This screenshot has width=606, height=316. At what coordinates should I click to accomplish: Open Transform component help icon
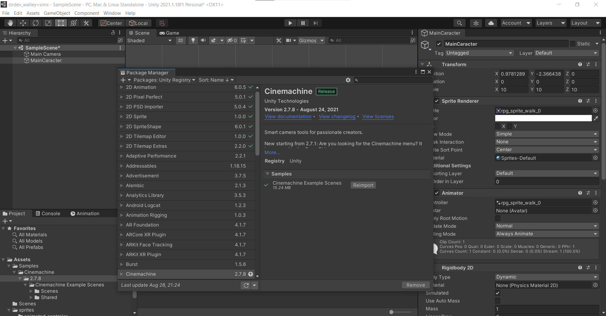[580, 64]
